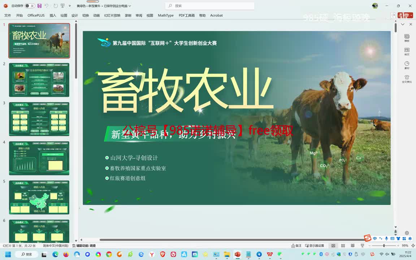Select slide 1 thumbnail 畜牧农业
This screenshot has width=416, height=260.
[x=39, y=40]
